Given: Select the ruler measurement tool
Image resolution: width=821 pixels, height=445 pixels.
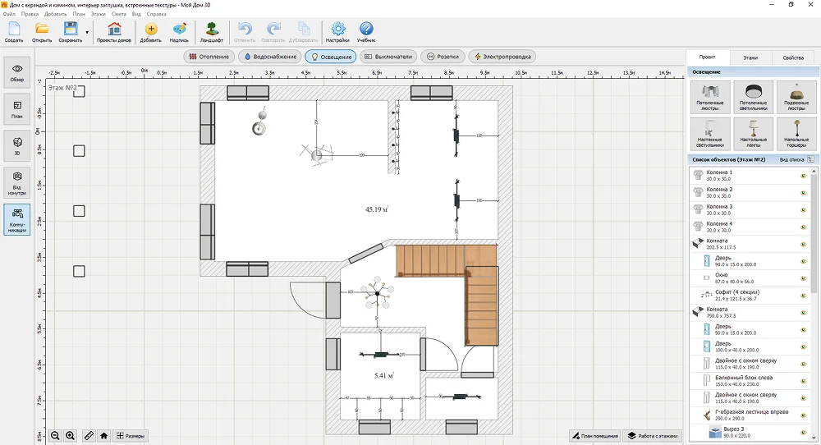Looking at the screenshot, I should coord(88,436).
